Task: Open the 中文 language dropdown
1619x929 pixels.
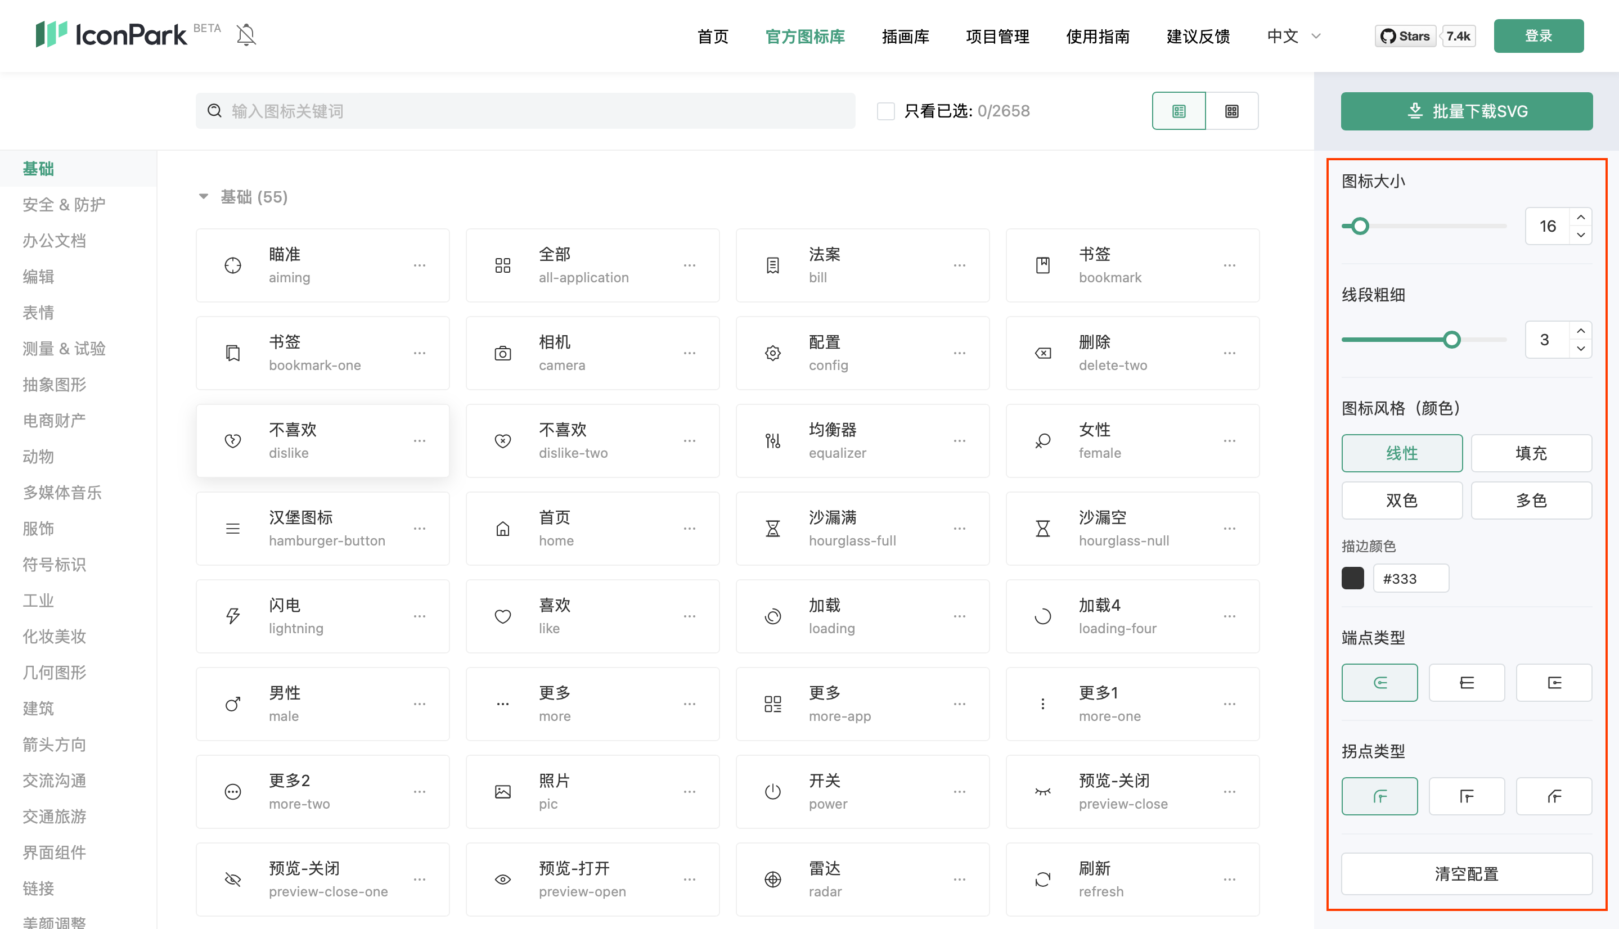Action: click(1294, 37)
